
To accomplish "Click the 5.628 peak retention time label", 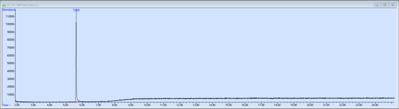I will (76, 10).
